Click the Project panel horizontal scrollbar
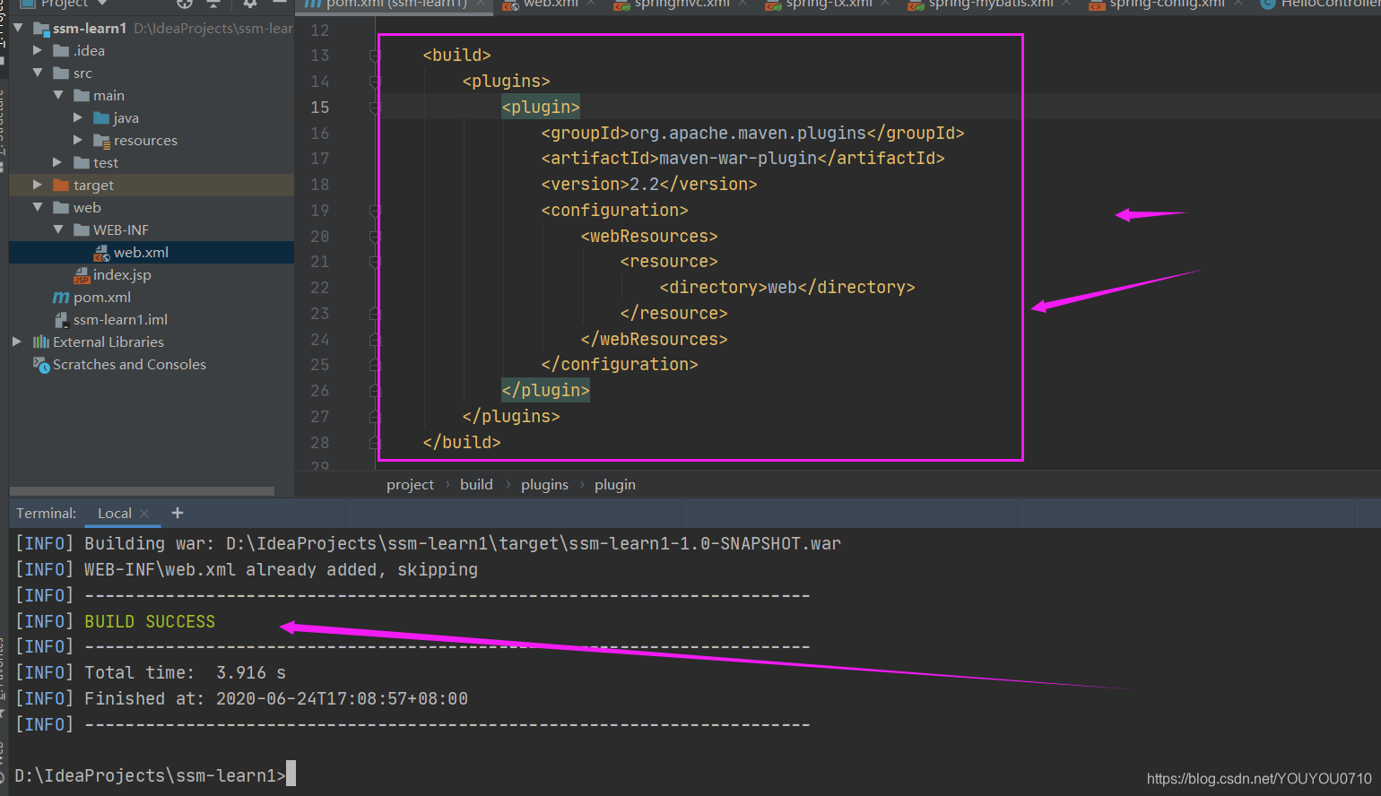The height and width of the screenshot is (796, 1381). pos(142,491)
